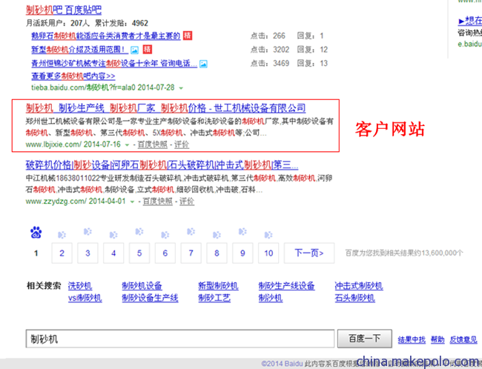The image size is (482, 369).
Task: Open the 鹅卵石制砂机 tieba post link
Action: (x=106, y=36)
